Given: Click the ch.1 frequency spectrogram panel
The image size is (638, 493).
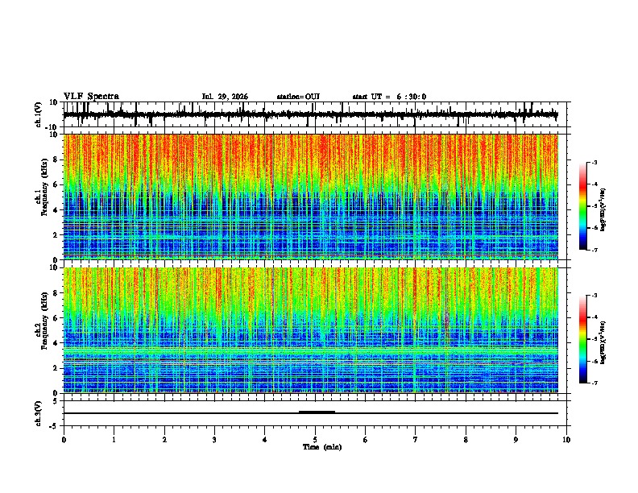Looking at the screenshot, I should (x=311, y=197).
